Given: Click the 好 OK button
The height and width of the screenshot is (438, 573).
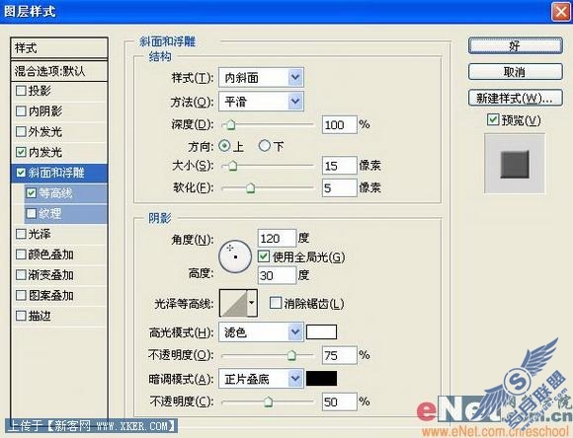Looking at the screenshot, I should coord(516,46).
